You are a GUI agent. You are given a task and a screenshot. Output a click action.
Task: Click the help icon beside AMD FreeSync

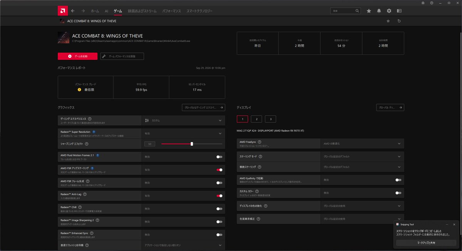tap(260, 142)
